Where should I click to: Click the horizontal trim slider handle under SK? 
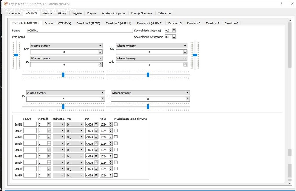[x=63, y=75]
